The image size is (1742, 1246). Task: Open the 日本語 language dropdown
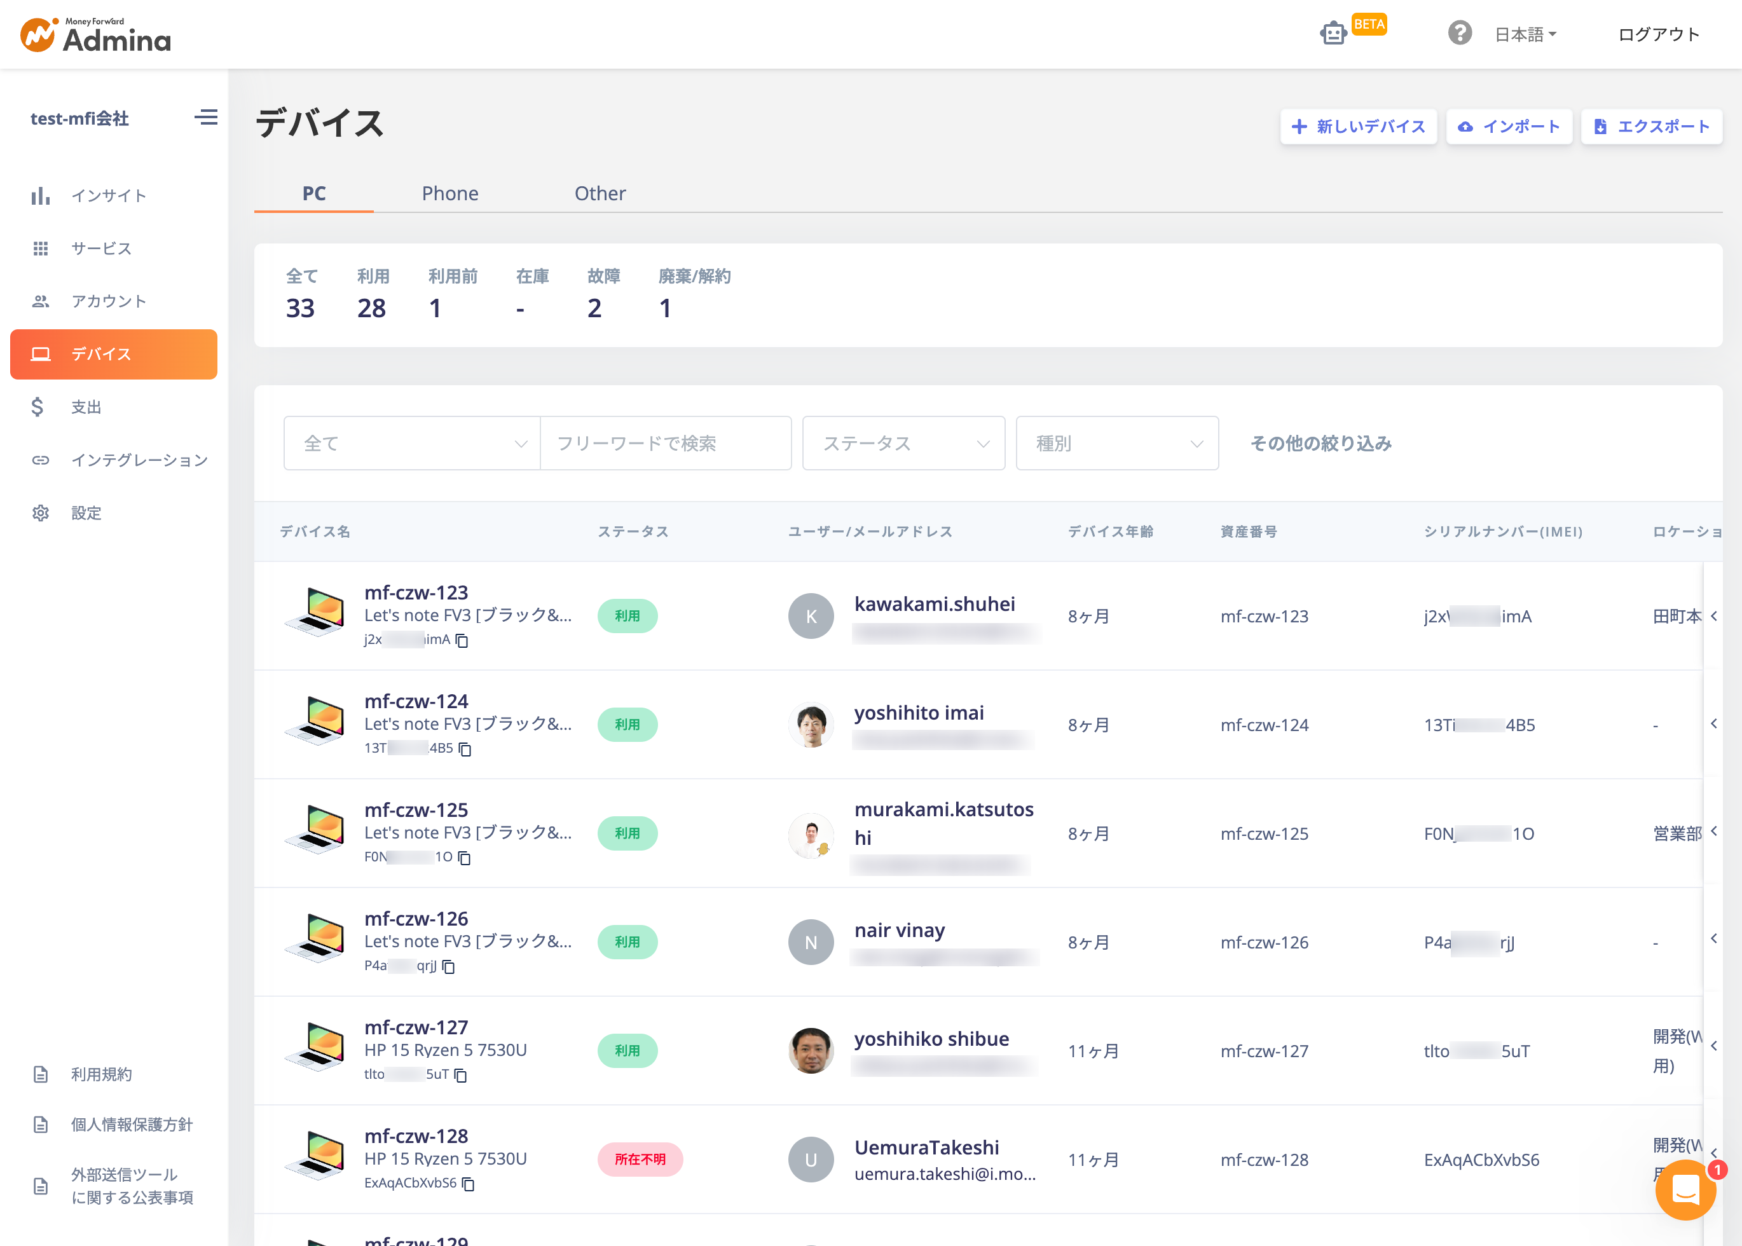coord(1526,33)
